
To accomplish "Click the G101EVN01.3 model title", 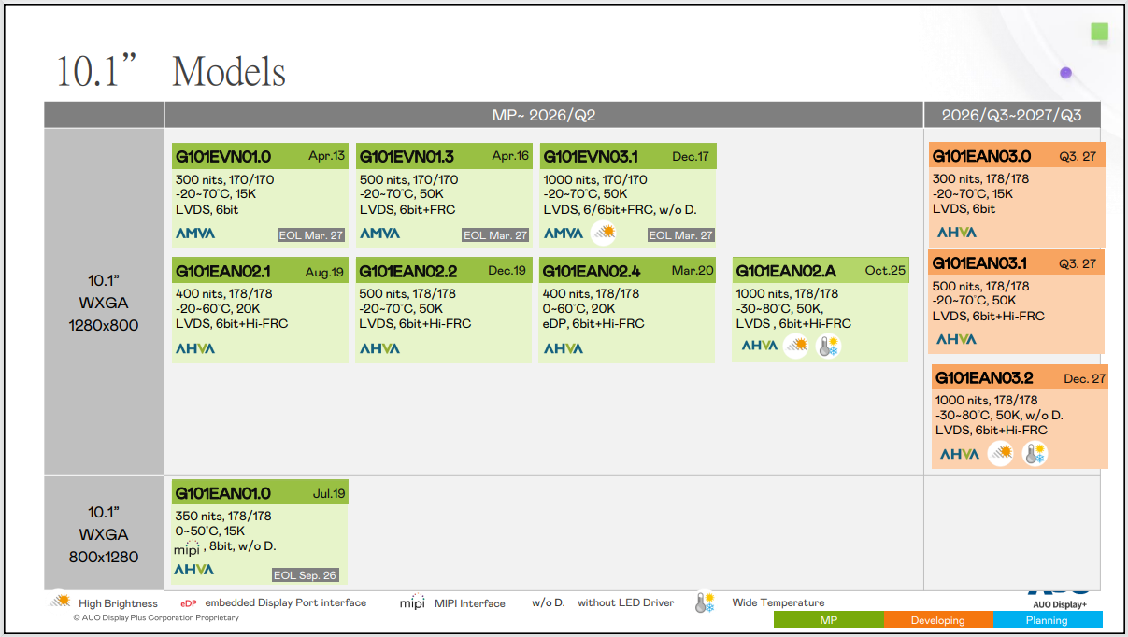I will (x=407, y=156).
